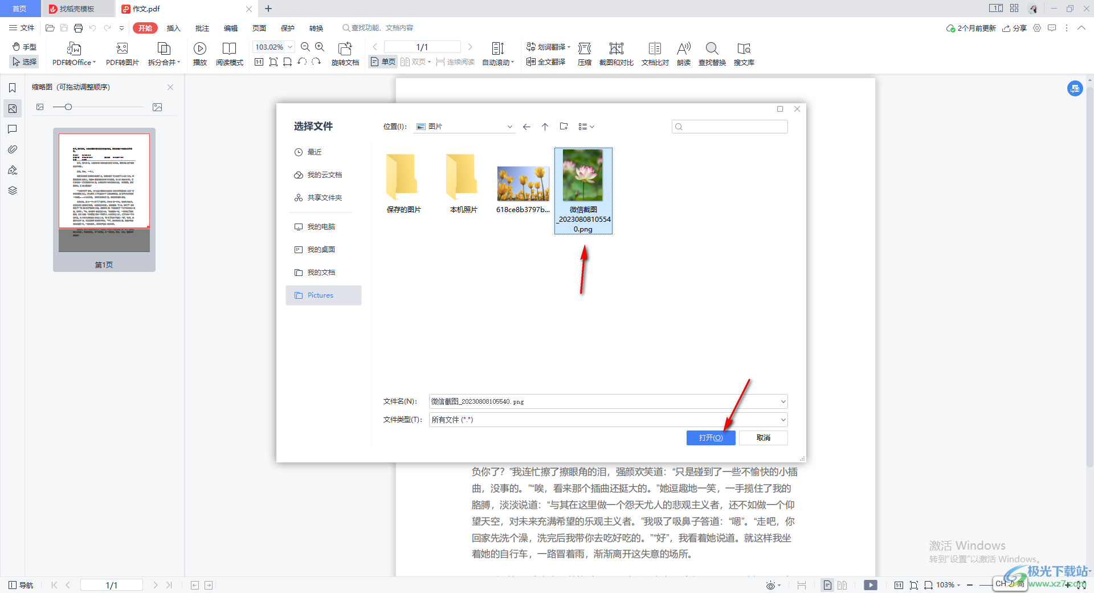Toggle 导航 navigation pane in status bar
This screenshot has height=593, width=1094.
click(x=21, y=585)
